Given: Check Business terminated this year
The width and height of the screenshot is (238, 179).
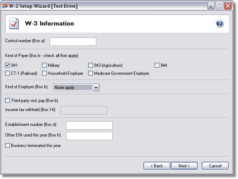Looking at the screenshot, I should pyautogui.click(x=7, y=146).
